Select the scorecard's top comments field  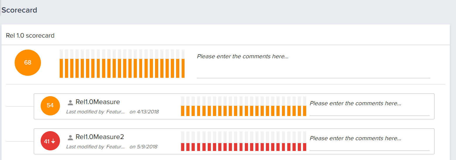tap(313, 64)
